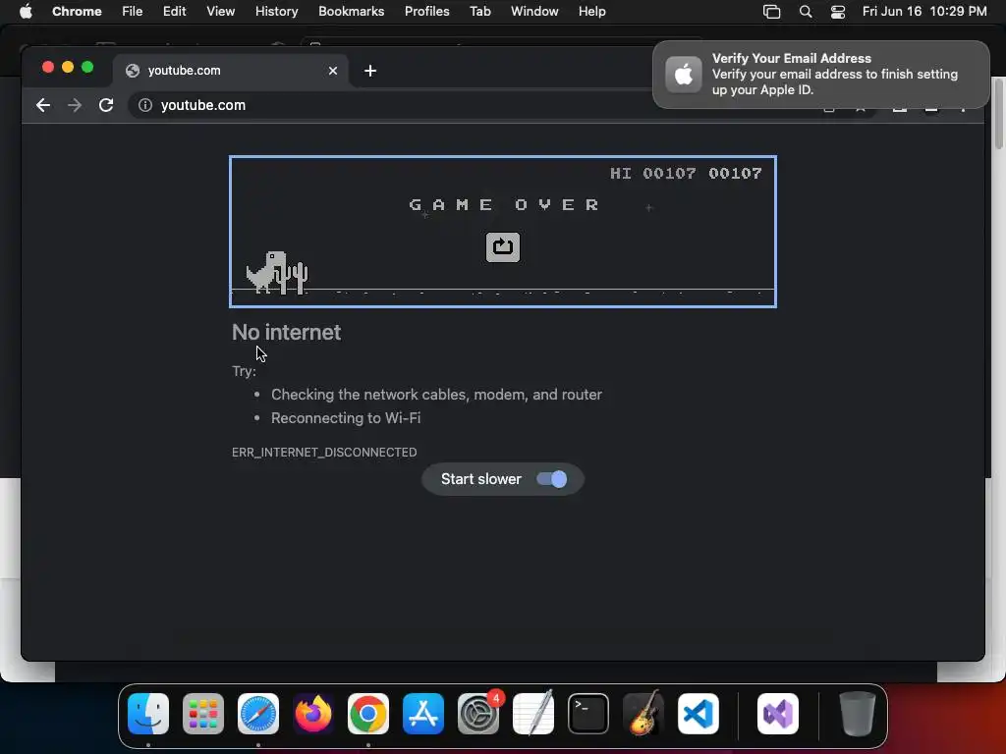1006x754 pixels.
Task: Close the youtube.com tab
Action: pos(333,71)
